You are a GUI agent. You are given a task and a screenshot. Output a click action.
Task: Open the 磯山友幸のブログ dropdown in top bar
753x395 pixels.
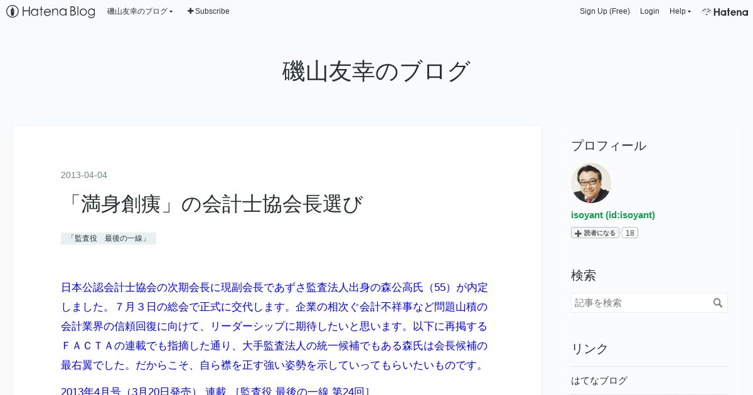(x=140, y=11)
